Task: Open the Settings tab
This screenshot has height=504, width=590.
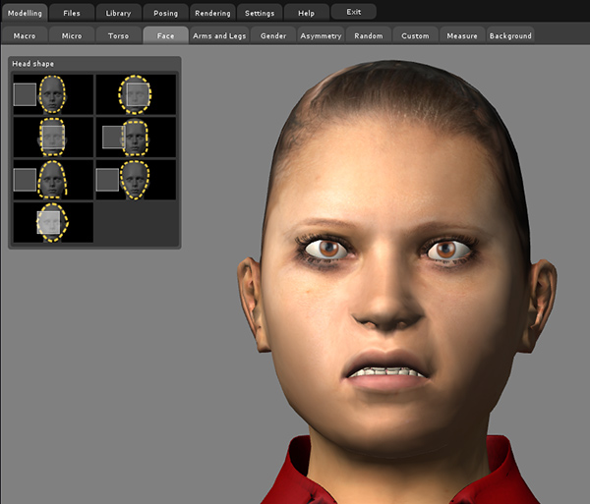Action: (x=260, y=13)
